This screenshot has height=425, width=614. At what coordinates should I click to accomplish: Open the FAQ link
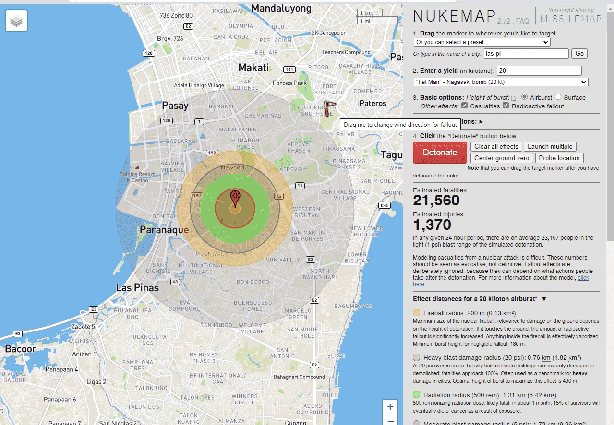pos(522,21)
